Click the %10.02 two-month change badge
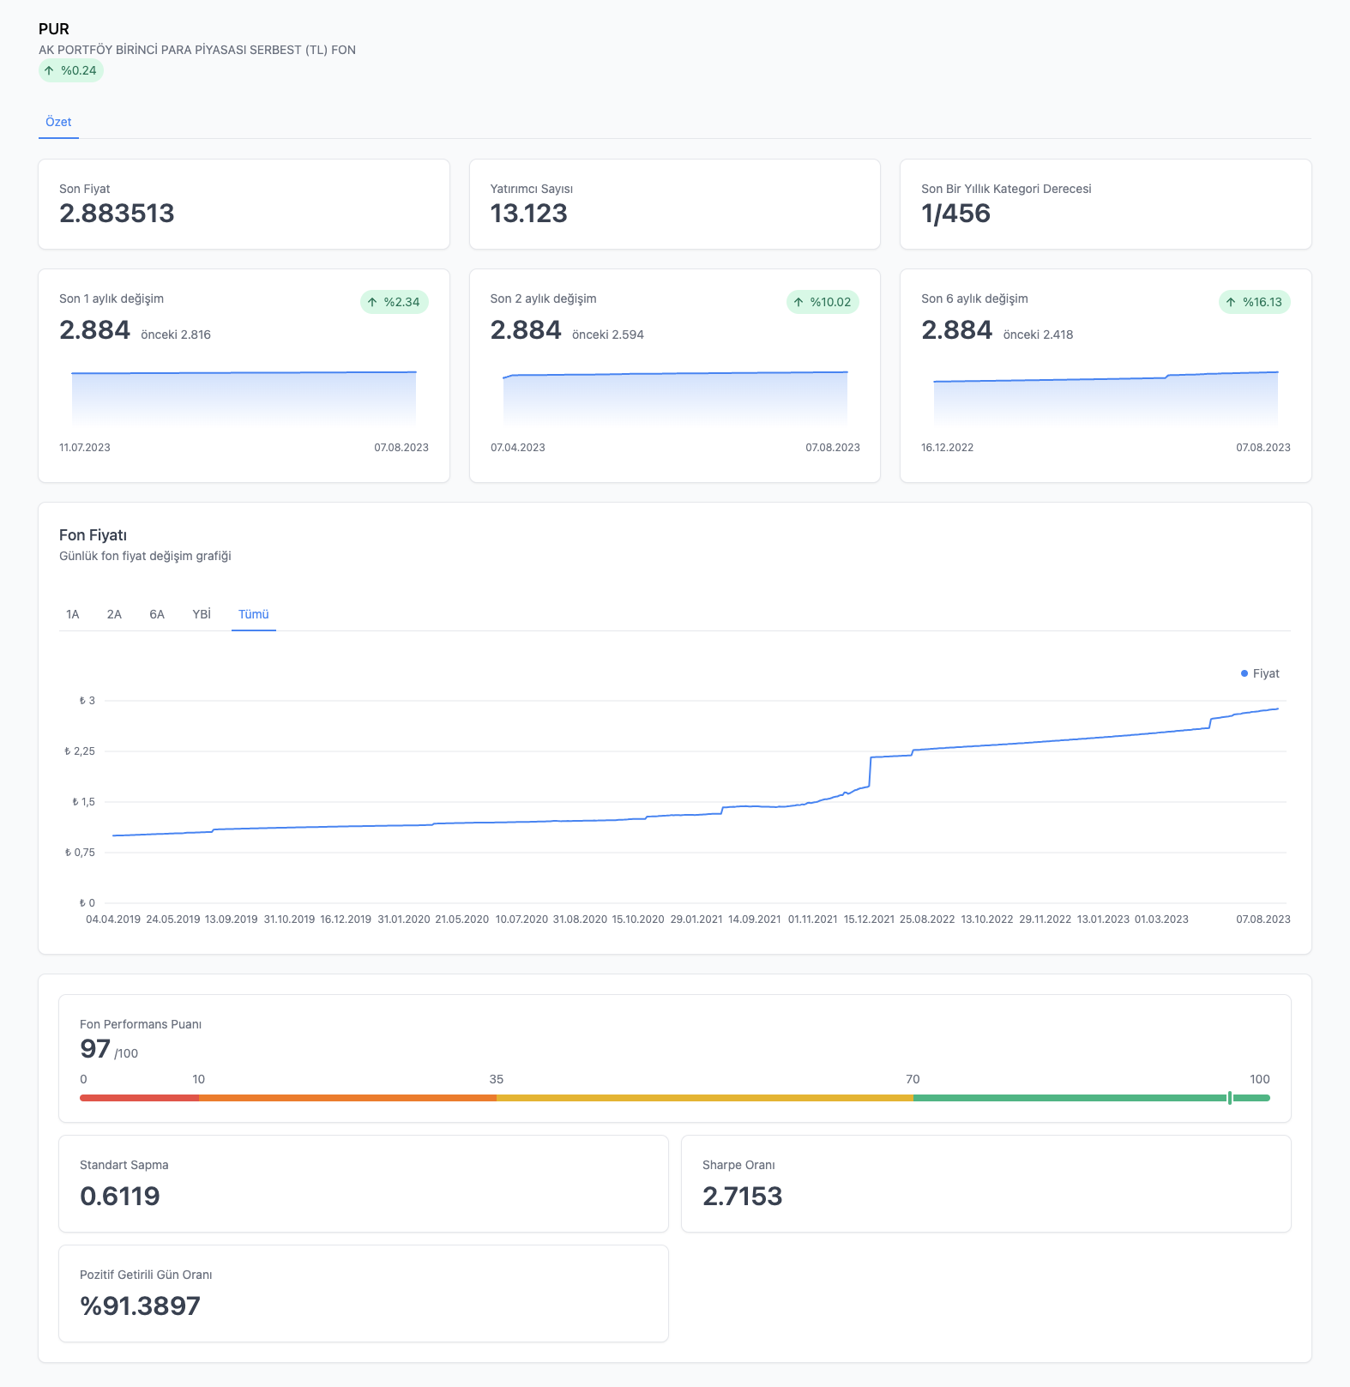 (x=823, y=302)
